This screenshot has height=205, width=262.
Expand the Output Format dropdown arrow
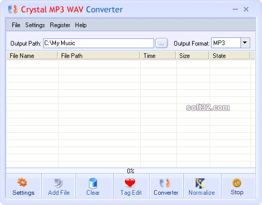click(x=245, y=43)
